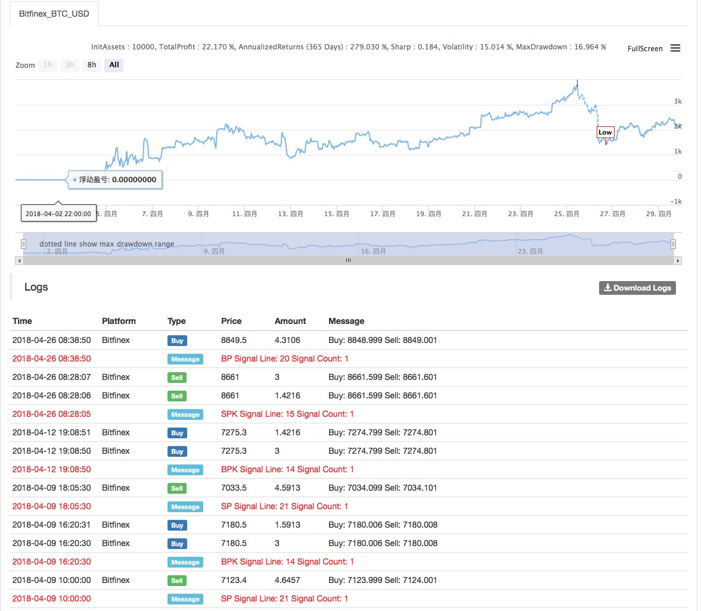Click the 2018-04-02 22:00:00 tooltip label
This screenshot has width=701, height=611.
(58, 213)
